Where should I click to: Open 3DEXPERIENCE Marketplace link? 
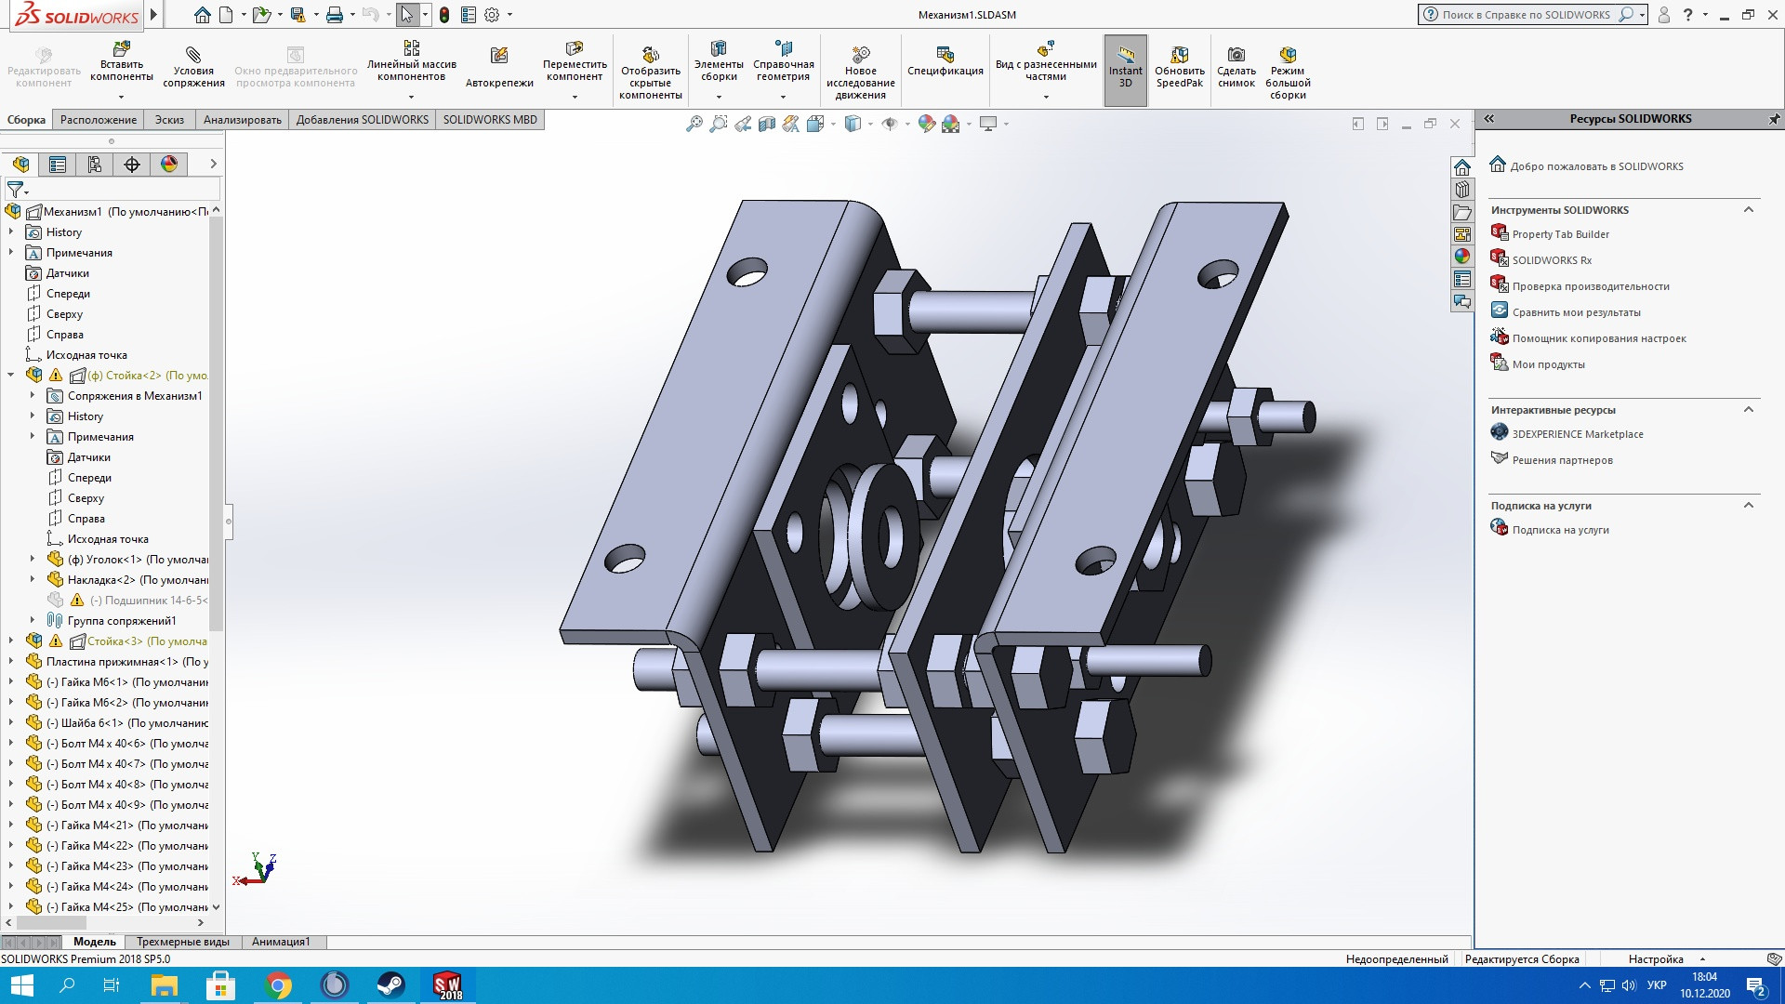(1578, 434)
